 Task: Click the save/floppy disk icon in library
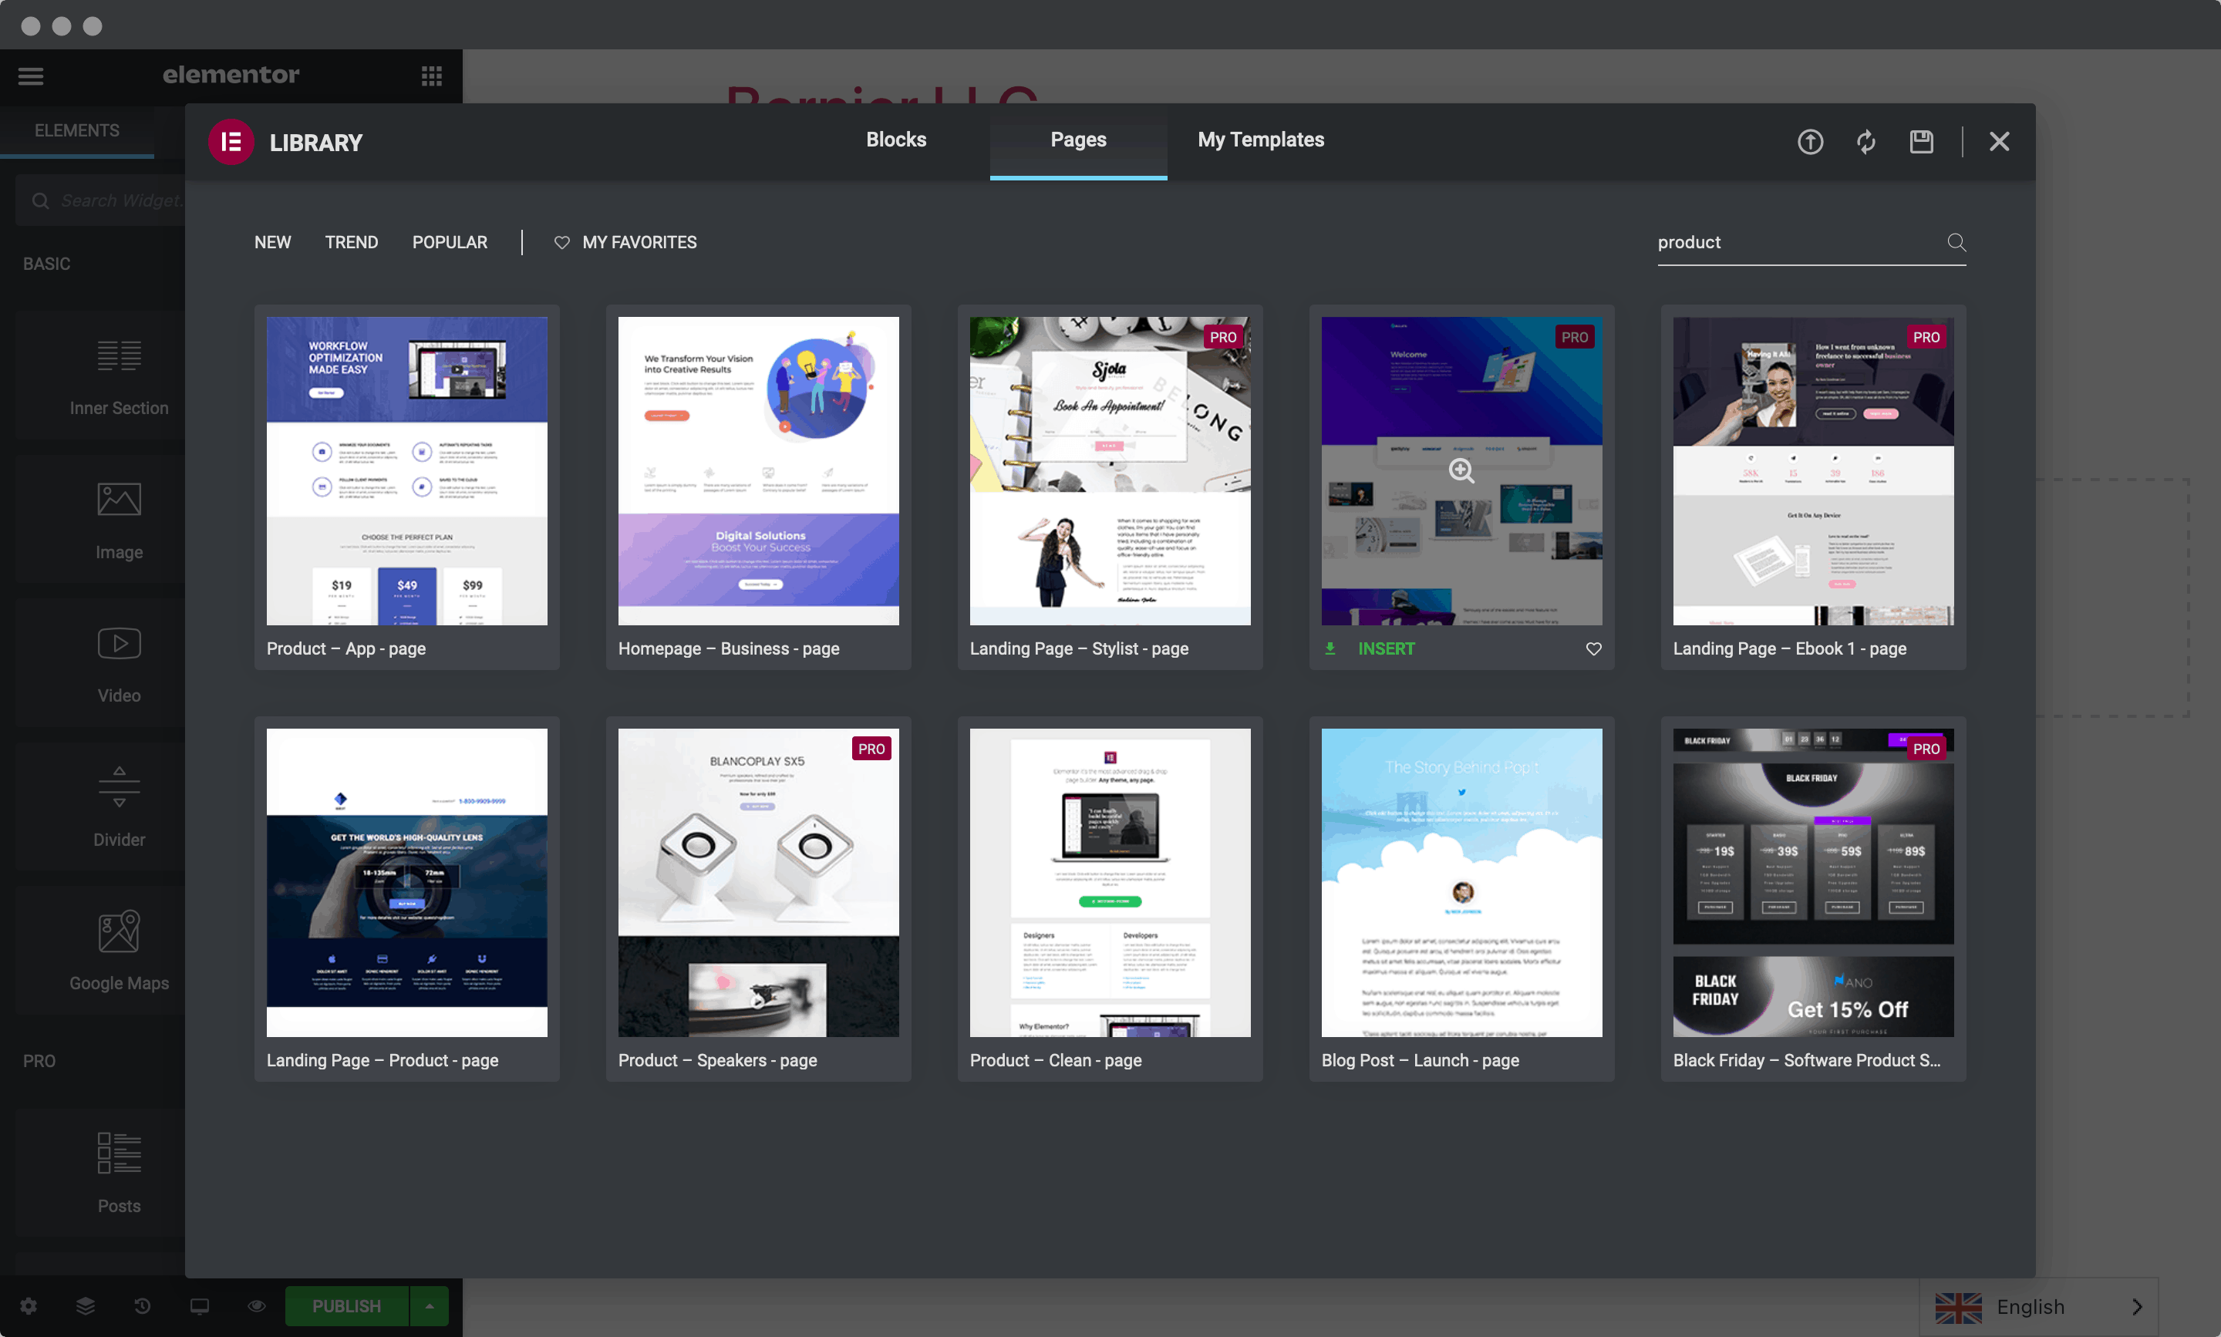[1921, 141]
